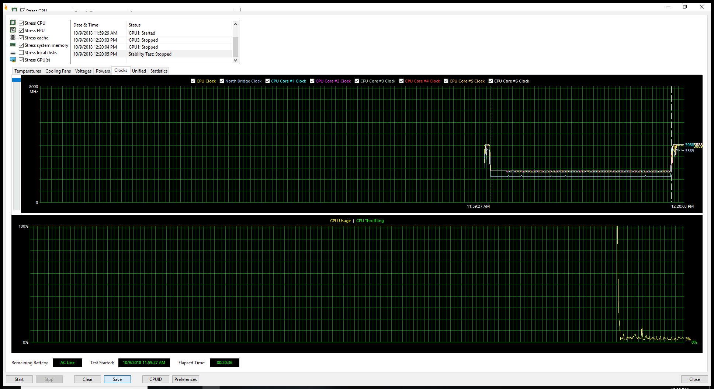Click the Stress FPU percent icon
Image resolution: width=714 pixels, height=389 pixels.
click(13, 30)
